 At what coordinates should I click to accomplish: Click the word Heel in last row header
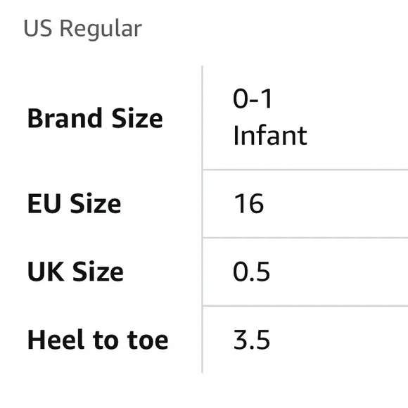tap(56, 340)
